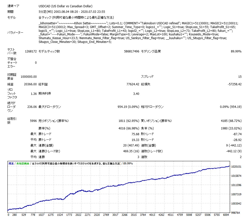Click the net profit 20366.00

point(30,84)
